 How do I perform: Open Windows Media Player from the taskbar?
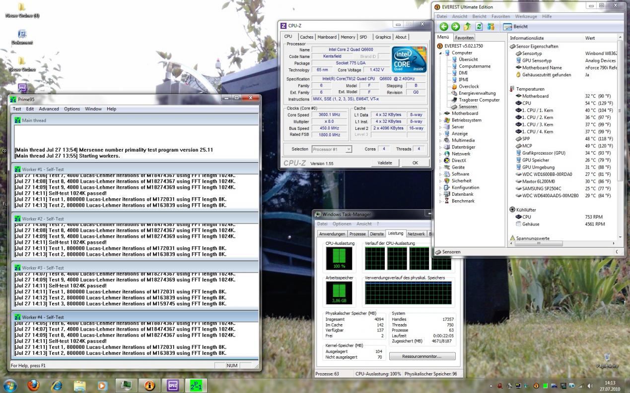point(103,385)
